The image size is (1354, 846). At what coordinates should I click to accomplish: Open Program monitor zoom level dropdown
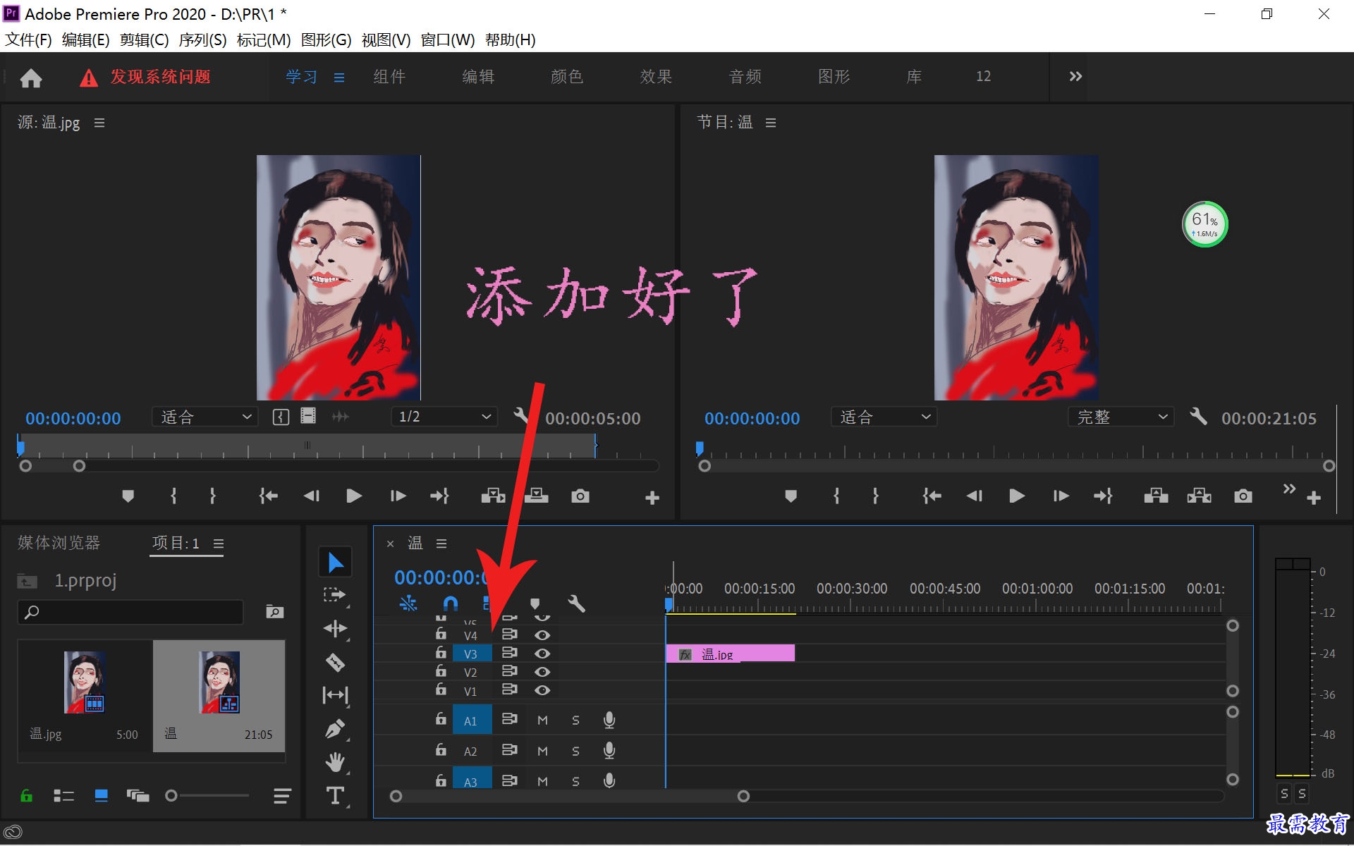pyautogui.click(x=884, y=417)
